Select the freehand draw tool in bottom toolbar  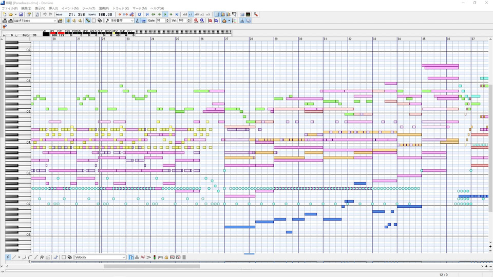point(8,257)
